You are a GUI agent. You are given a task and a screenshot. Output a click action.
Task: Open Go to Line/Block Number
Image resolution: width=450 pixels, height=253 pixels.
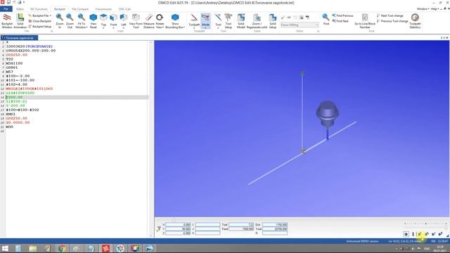[365, 21]
